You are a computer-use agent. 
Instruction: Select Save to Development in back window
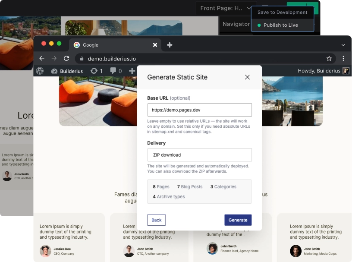click(x=283, y=13)
